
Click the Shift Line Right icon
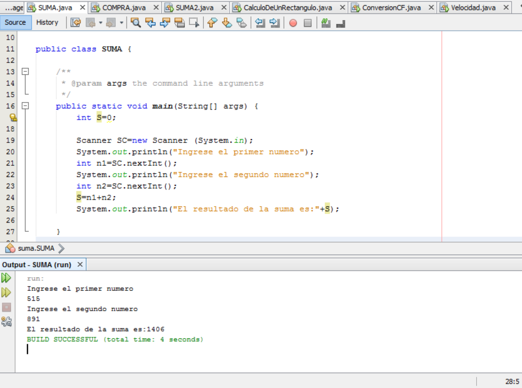point(275,23)
